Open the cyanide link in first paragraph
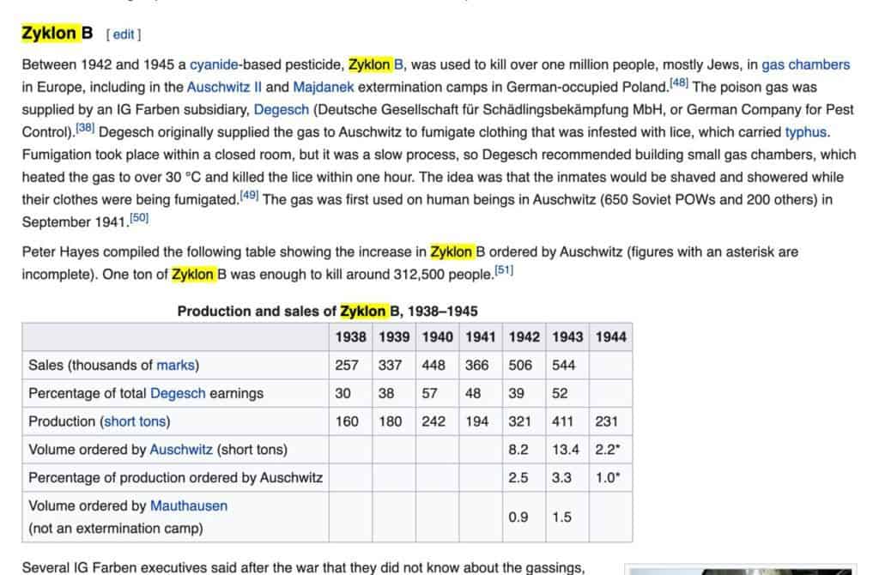Viewport: 879px width, 575px height. tap(215, 64)
